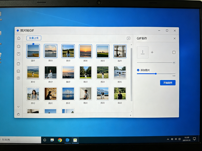This screenshot has width=202, height=151.
Task: Show hidden icons with the system tray chevron
Action: [x=168, y=139]
